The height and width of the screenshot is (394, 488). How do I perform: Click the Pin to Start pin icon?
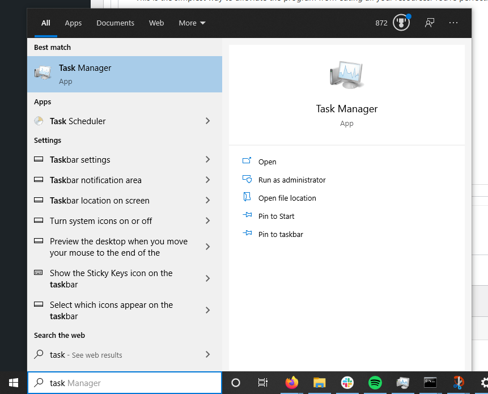[247, 215]
